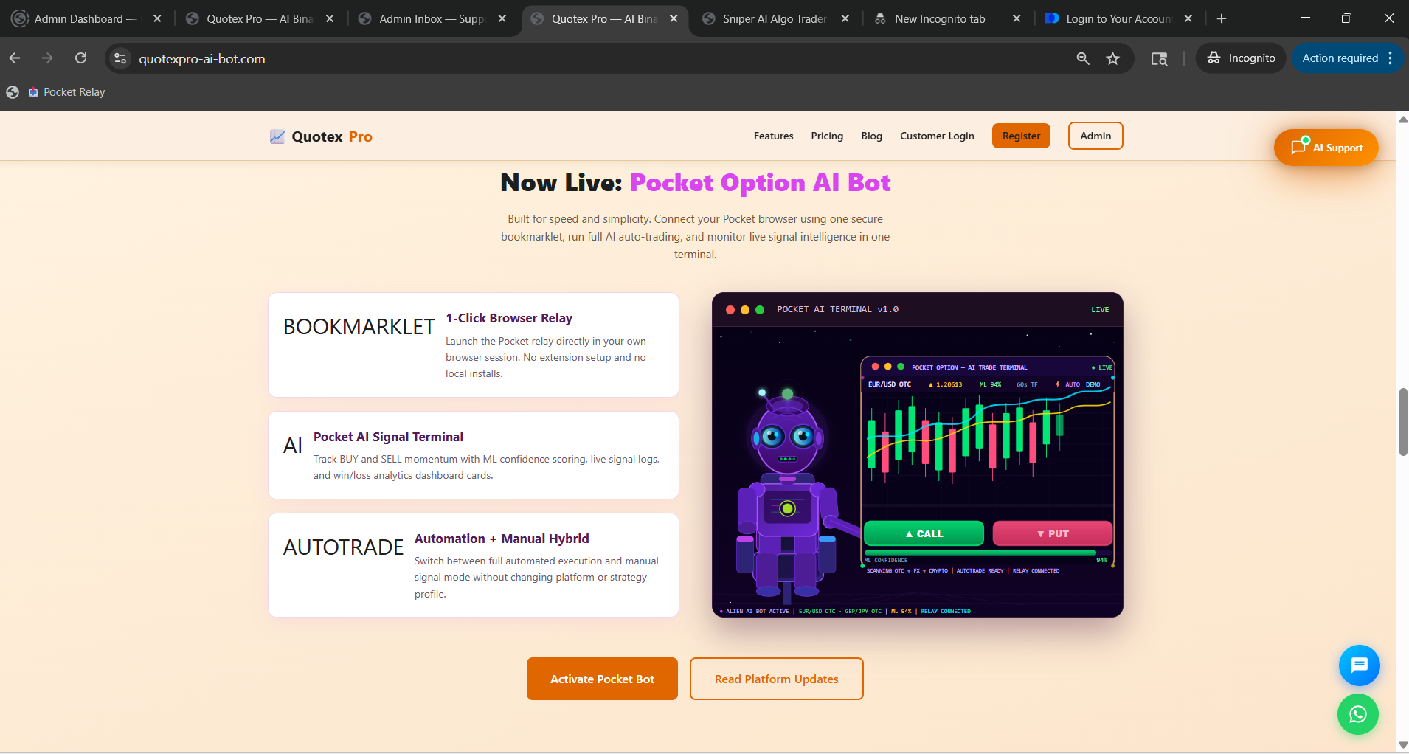This screenshot has height=754, width=1409.
Task: Click the address bar URL field
Action: point(590,58)
